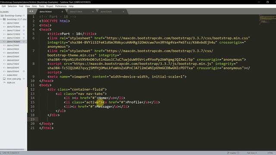Click git status badge beside demo14.html

(x=24, y=41)
